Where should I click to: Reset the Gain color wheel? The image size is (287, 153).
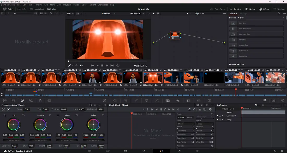pos(77,115)
